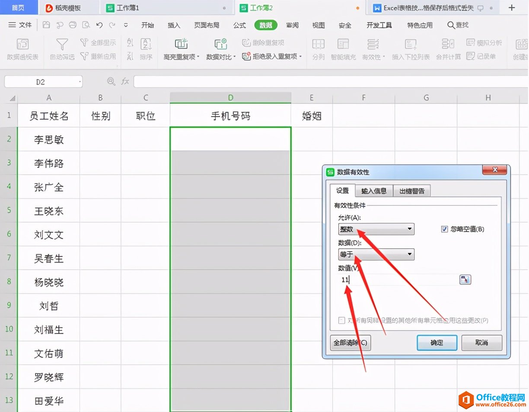Click the Insert Dropdown List (插入下拉列表) icon
529x412 pixels.
coord(411,44)
